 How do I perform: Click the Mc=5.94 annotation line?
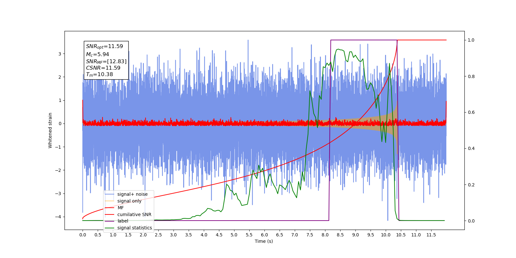click(97, 55)
